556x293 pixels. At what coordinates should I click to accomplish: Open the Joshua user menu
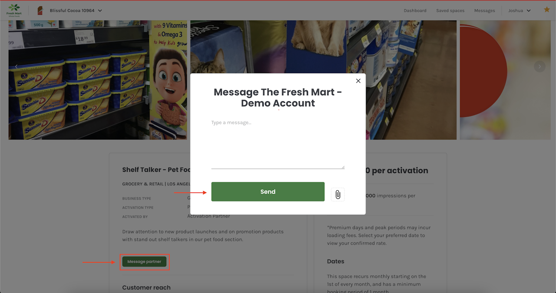coord(520,10)
